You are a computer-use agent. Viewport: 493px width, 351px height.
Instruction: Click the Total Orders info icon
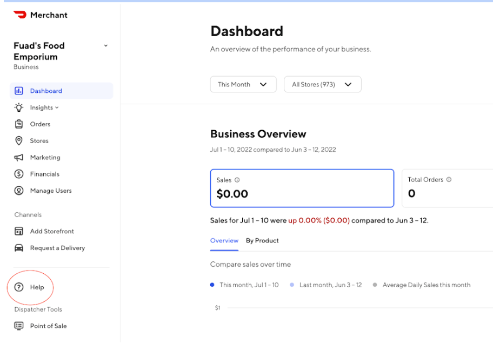coord(449,180)
